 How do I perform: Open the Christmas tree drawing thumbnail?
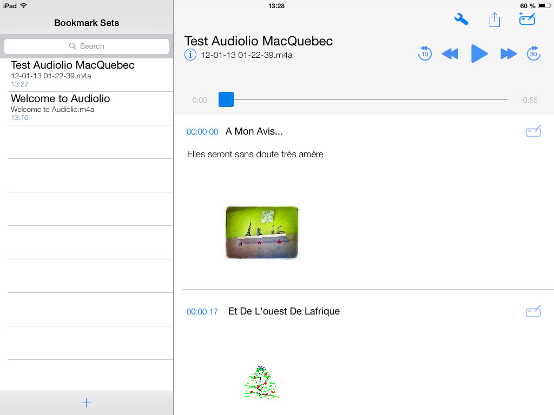tap(261, 383)
